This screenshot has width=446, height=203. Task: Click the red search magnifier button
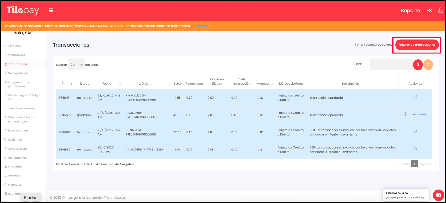[418, 65]
